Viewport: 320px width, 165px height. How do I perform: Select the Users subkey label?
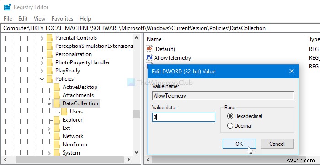point(76,112)
